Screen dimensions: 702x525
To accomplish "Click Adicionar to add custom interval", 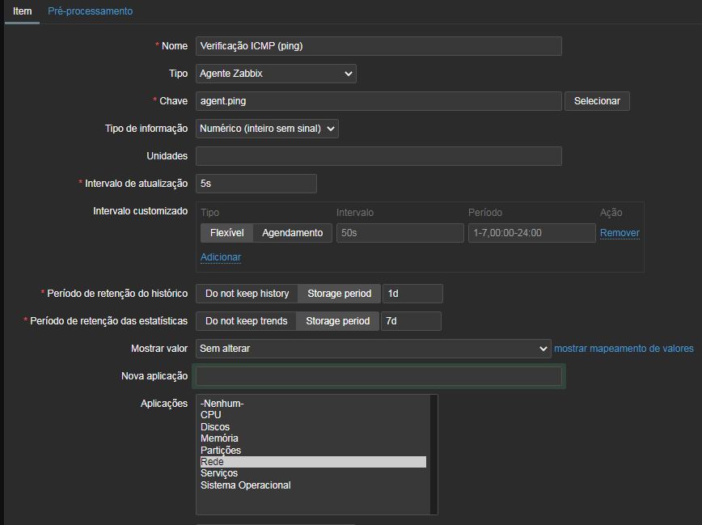I will tap(220, 257).
